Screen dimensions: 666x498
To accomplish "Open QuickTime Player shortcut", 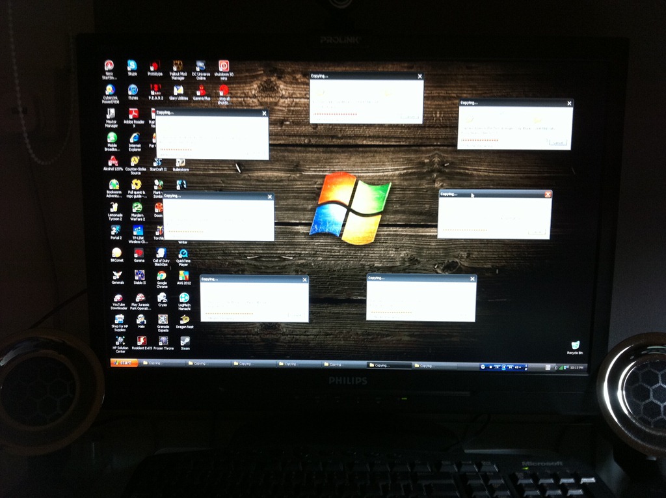I will click(x=183, y=258).
